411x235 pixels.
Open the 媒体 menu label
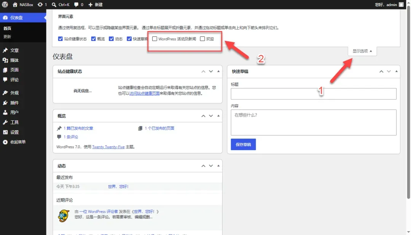[x=14, y=60]
